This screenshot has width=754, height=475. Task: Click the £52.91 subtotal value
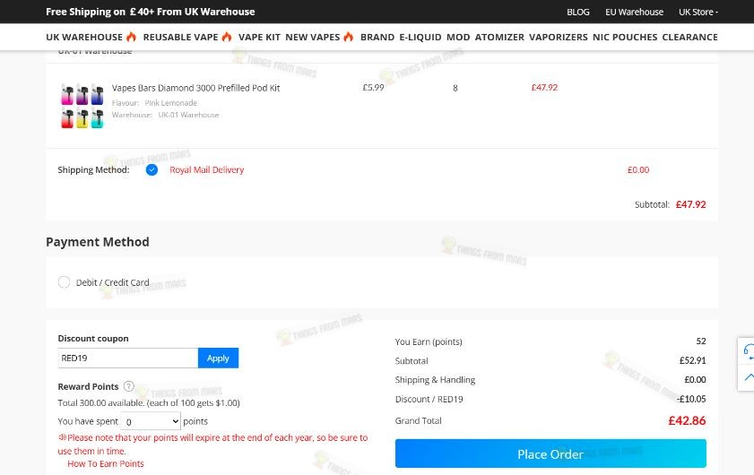pos(692,360)
